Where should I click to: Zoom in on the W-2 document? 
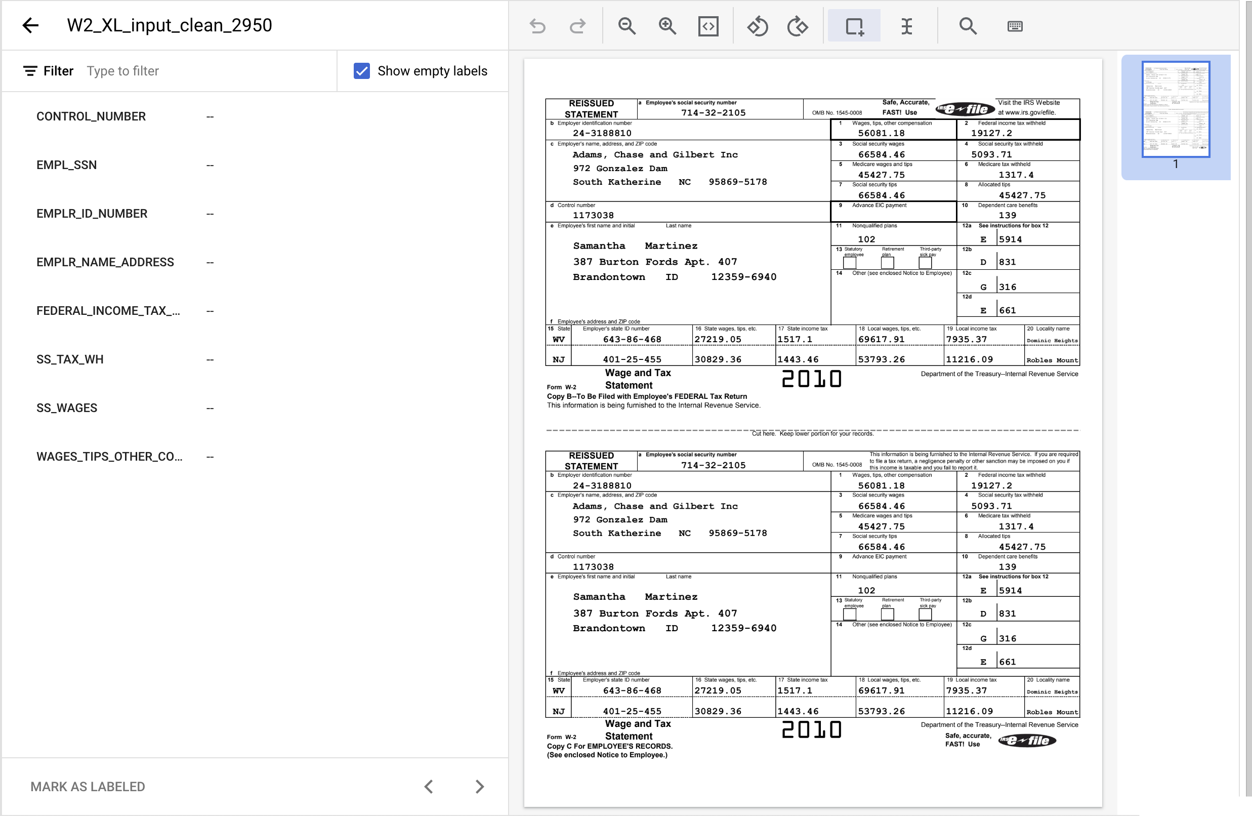(667, 25)
